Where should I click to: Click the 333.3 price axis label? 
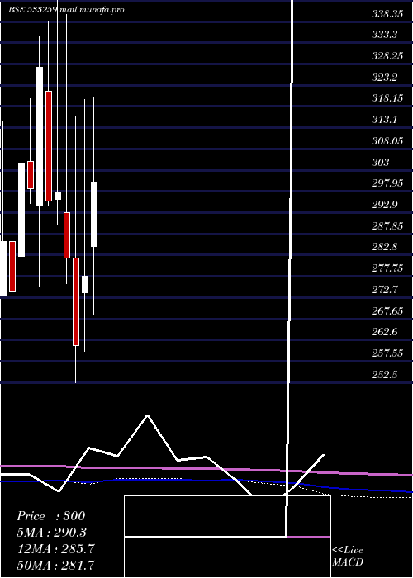tap(384, 35)
